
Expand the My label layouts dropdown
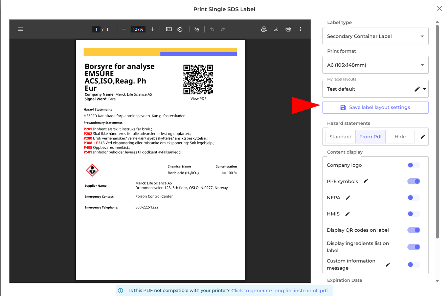pyautogui.click(x=425, y=89)
